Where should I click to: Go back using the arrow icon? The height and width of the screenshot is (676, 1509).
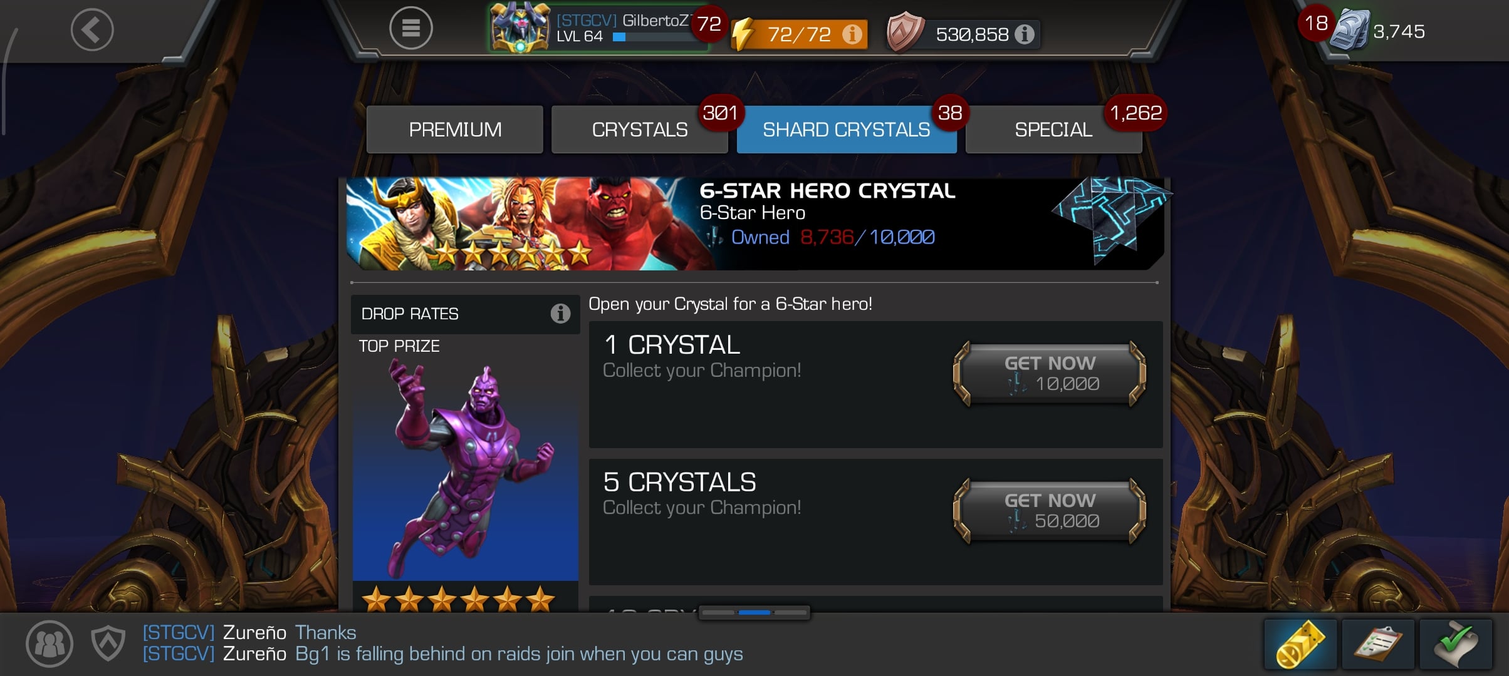(92, 29)
